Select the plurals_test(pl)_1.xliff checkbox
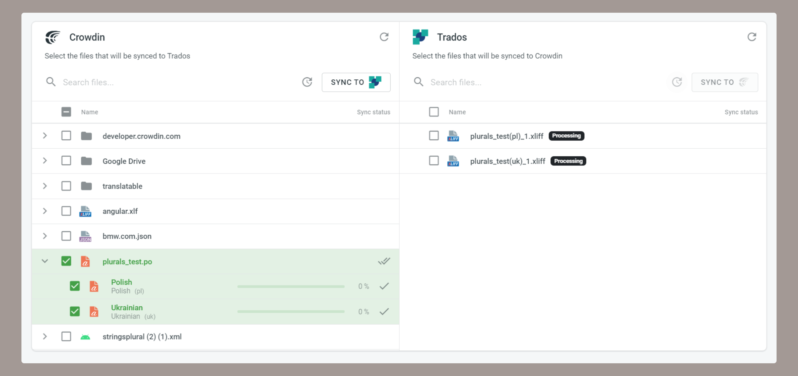This screenshot has height=376, width=798. tap(434, 136)
